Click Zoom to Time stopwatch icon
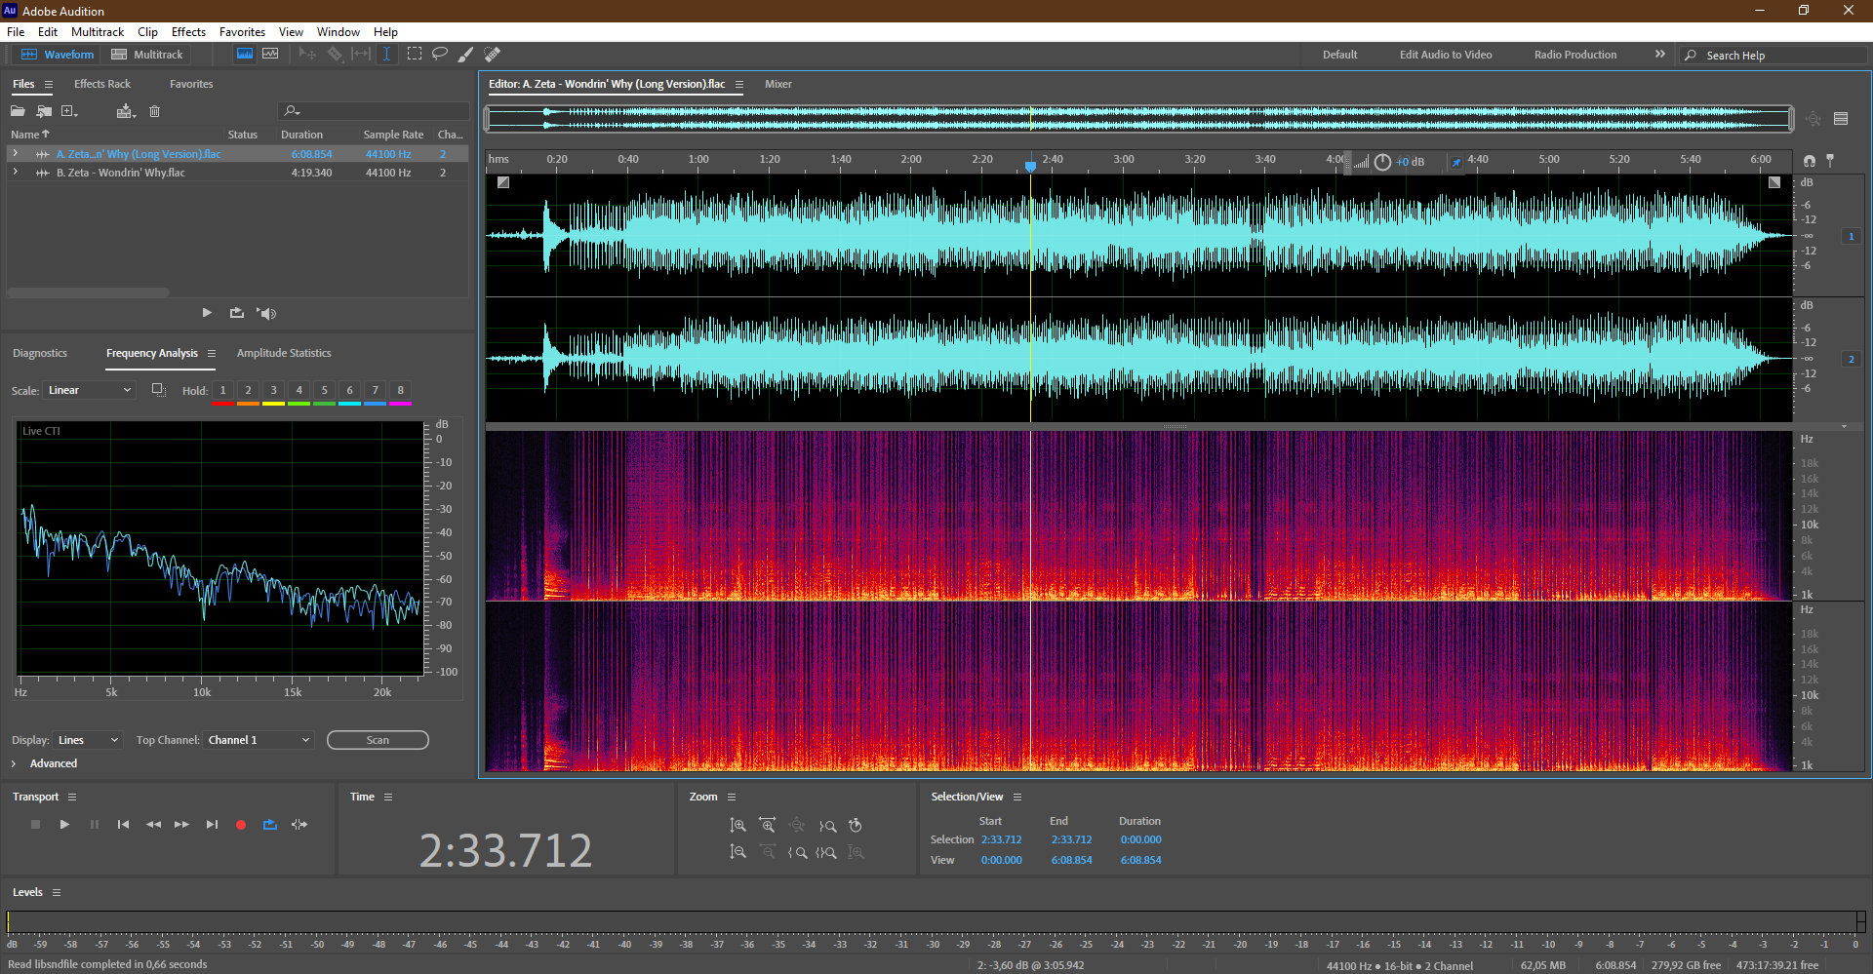 (x=856, y=825)
